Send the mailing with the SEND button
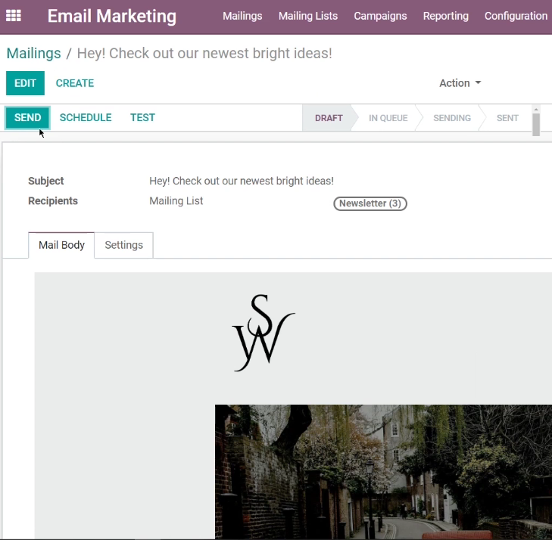 27,117
